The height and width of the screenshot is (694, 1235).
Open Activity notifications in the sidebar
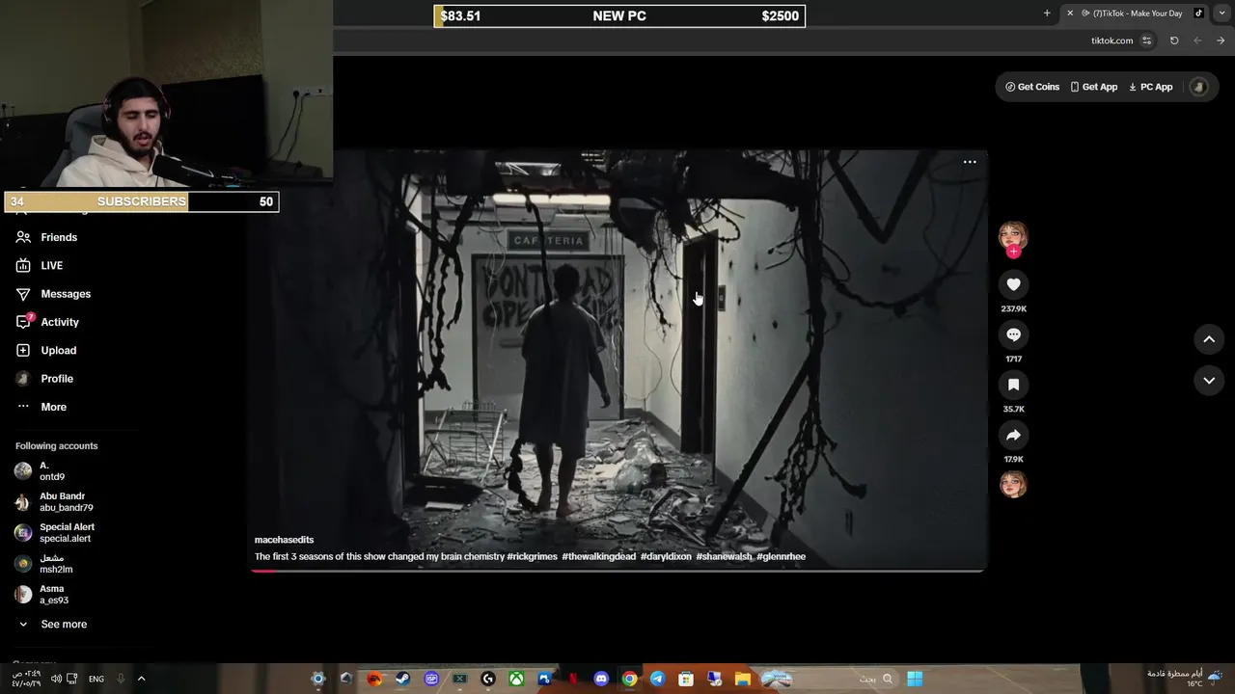pyautogui.click(x=47, y=322)
